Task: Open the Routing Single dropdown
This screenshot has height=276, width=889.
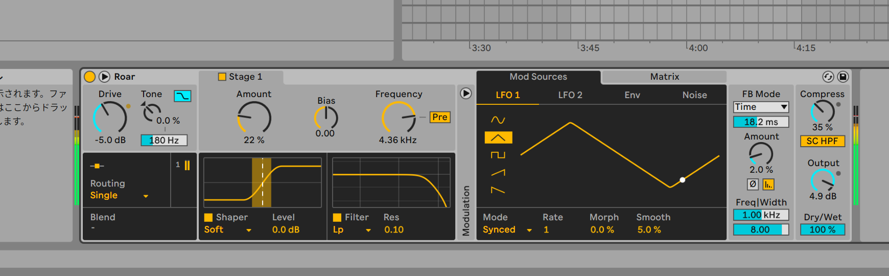Action: point(119,196)
